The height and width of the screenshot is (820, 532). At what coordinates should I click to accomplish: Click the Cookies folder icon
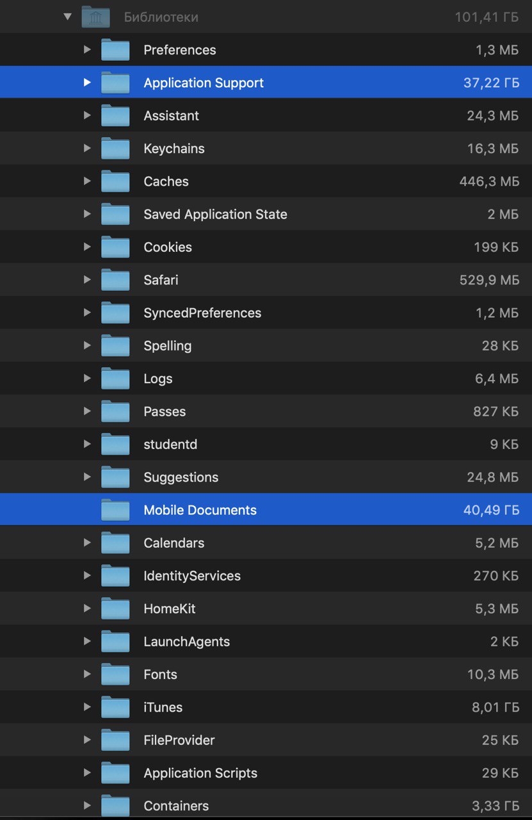115,247
